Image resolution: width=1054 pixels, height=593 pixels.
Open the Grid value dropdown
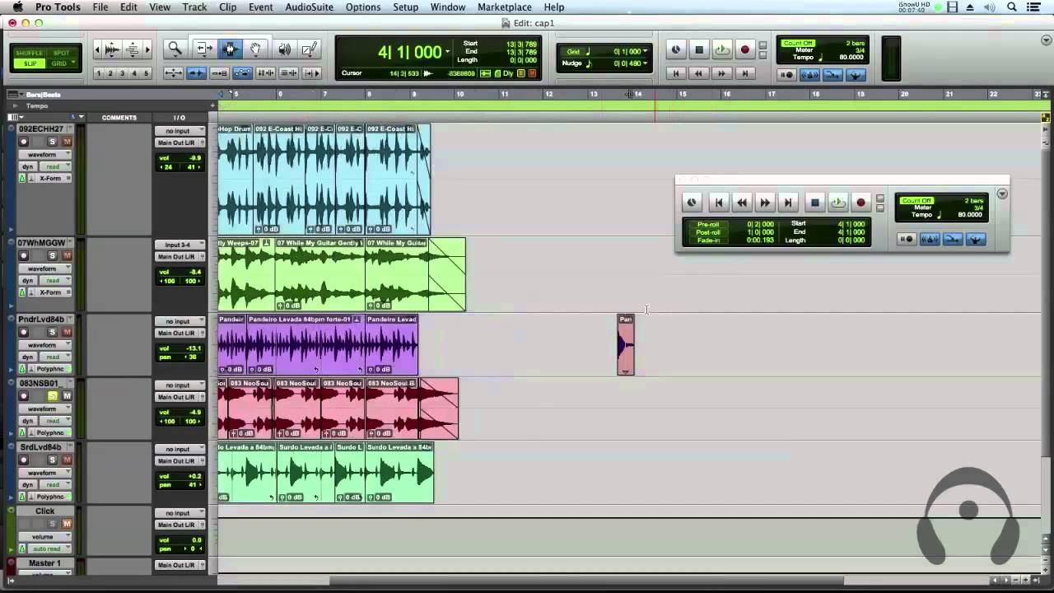pyautogui.click(x=645, y=51)
